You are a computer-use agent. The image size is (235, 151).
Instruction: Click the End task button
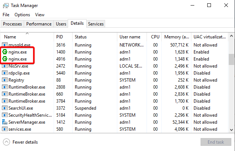tap(216, 142)
